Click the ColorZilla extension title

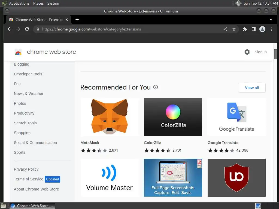tap(153, 143)
